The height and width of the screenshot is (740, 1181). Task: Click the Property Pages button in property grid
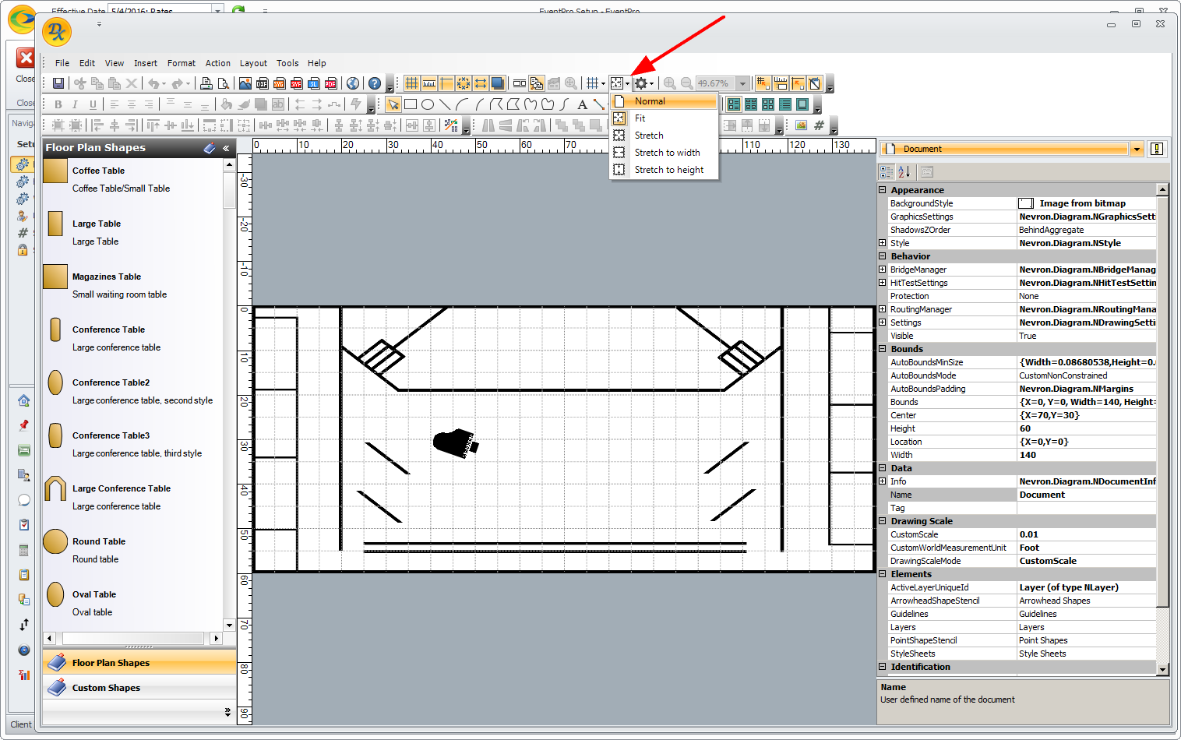point(926,172)
